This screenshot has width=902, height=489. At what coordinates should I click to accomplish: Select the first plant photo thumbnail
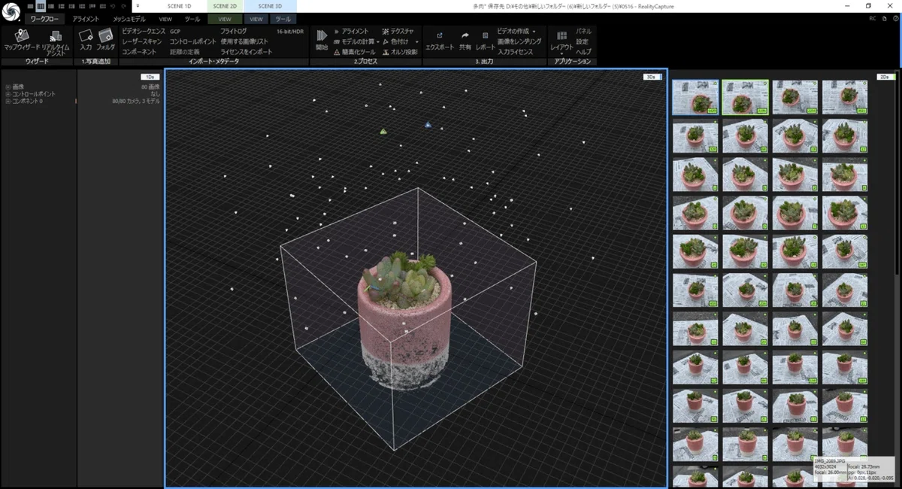click(x=695, y=97)
